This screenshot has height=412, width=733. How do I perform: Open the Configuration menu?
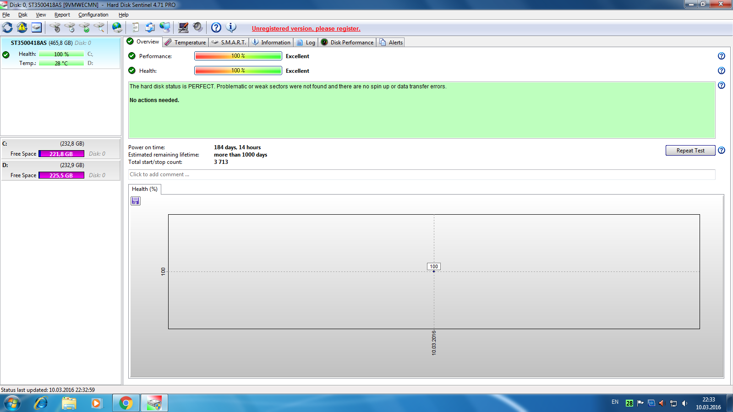tap(93, 15)
